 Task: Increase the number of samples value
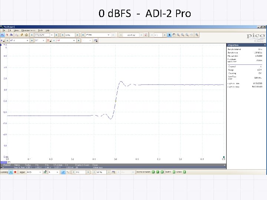[x=77, y=35]
